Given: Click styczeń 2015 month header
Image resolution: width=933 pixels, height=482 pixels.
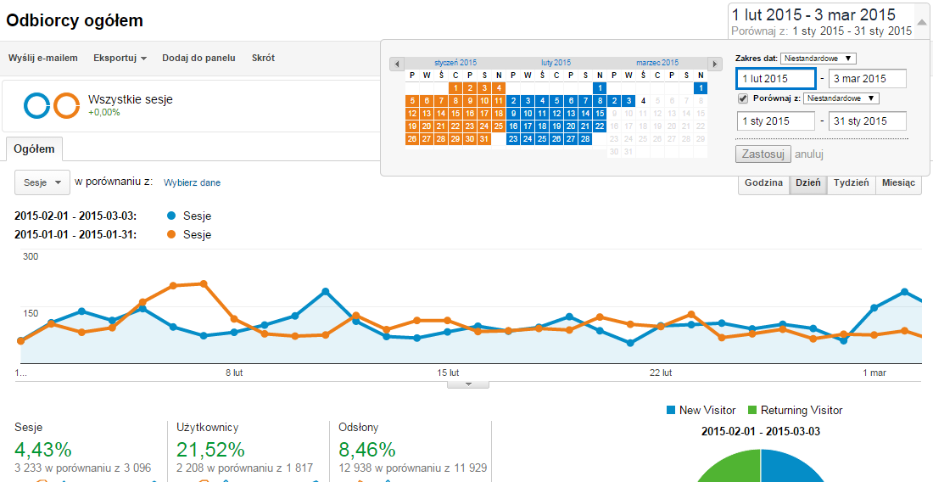Looking at the screenshot, I should [x=455, y=63].
